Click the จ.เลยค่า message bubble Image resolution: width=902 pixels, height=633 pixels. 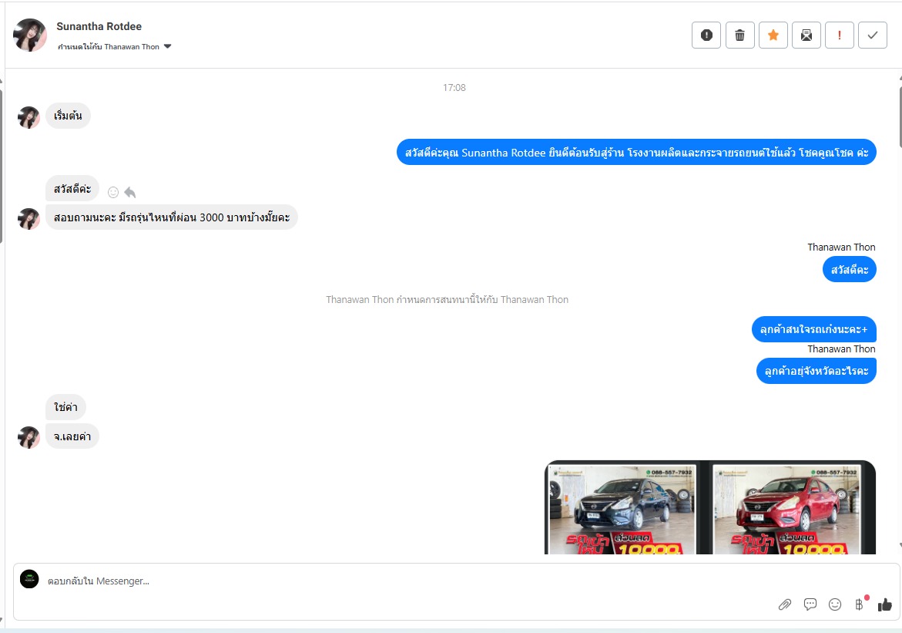pyautogui.click(x=72, y=436)
